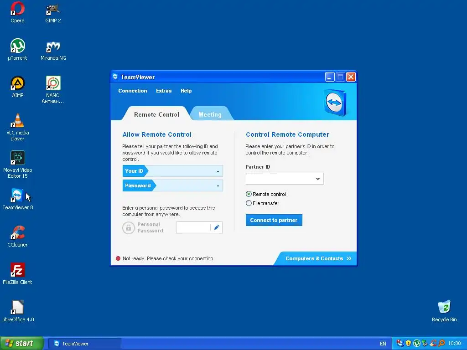The image size is (467, 350).
Task: Click the red status dot icon
Action: click(118, 258)
